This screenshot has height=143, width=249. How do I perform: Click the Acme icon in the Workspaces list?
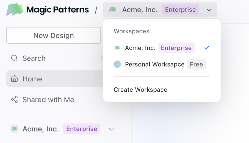click(117, 48)
